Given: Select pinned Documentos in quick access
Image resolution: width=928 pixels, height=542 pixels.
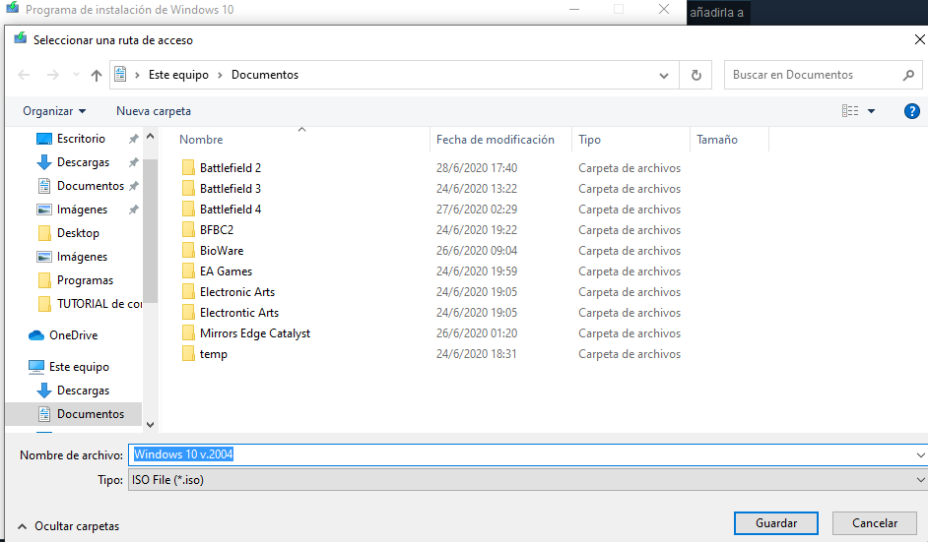Looking at the screenshot, I should click(90, 186).
